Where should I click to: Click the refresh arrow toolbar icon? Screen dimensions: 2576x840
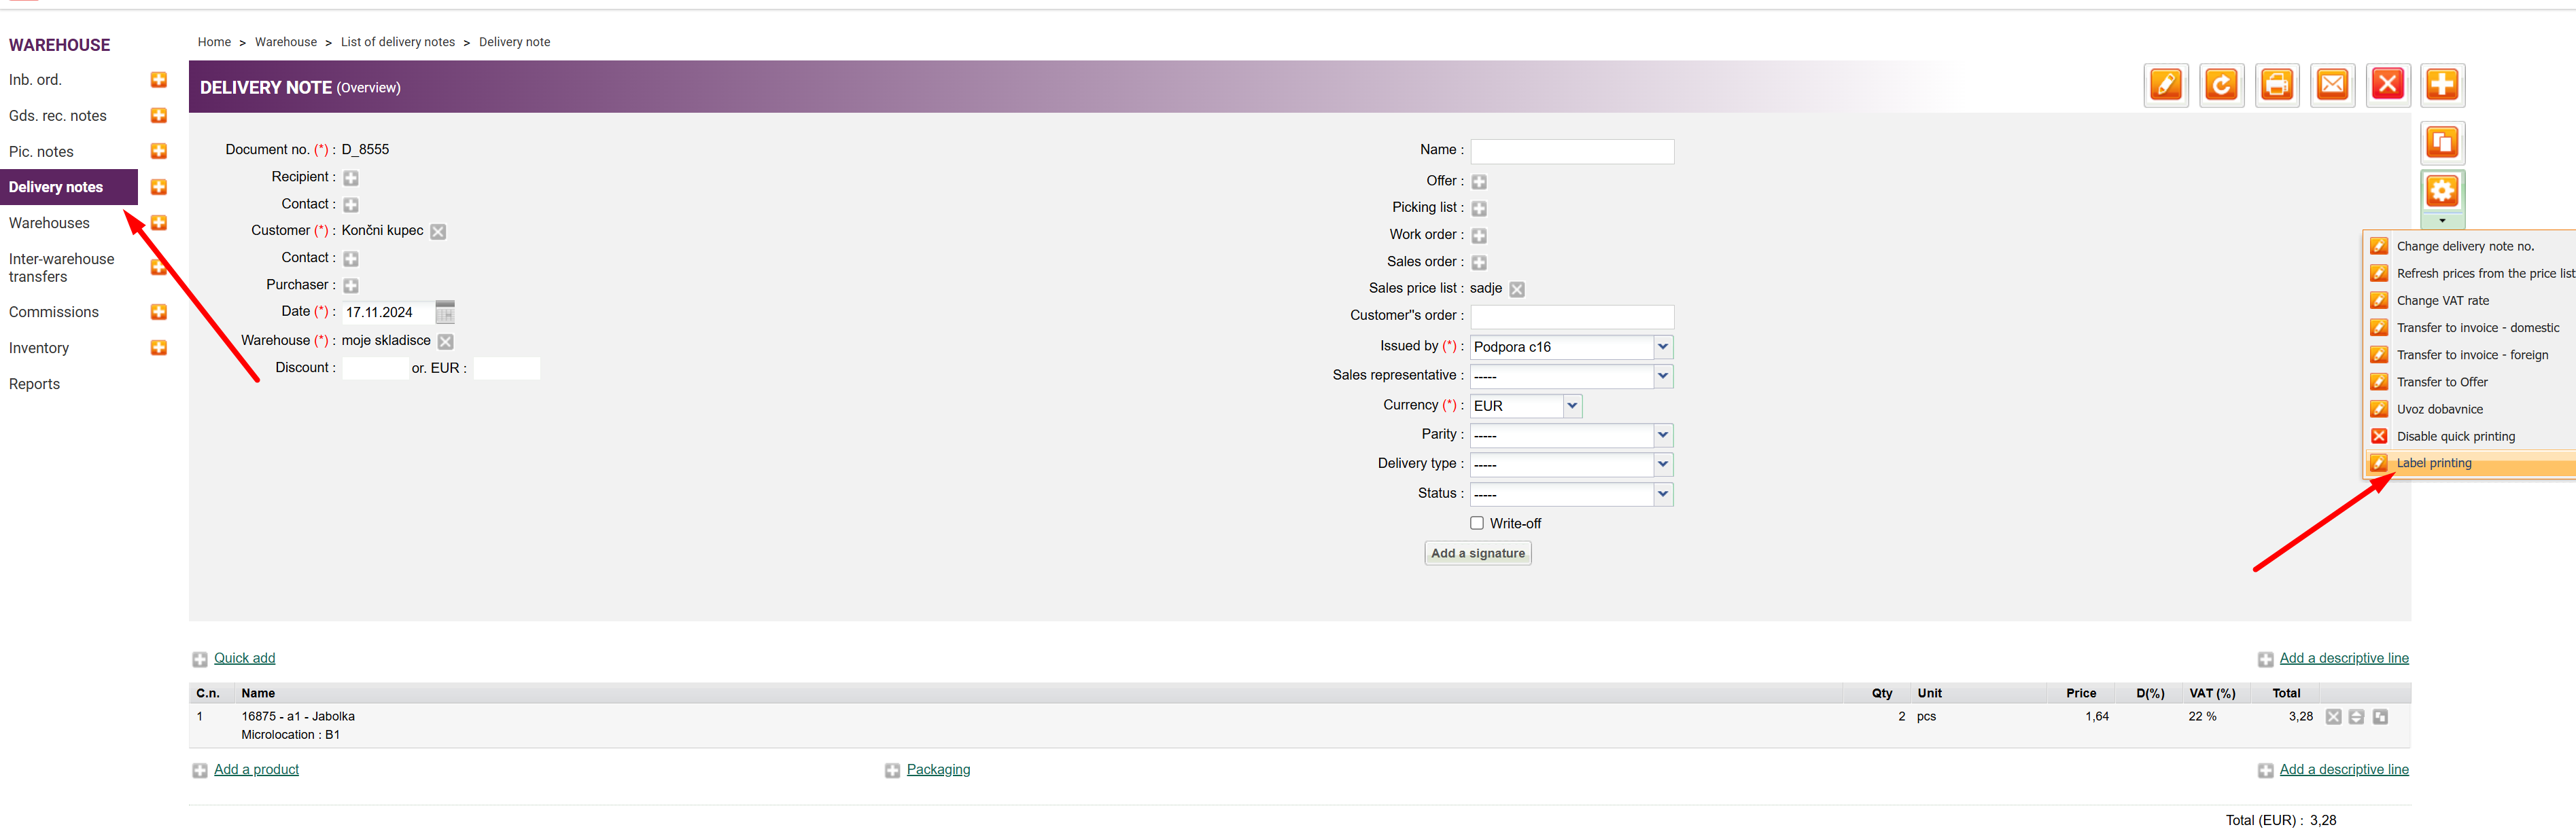tap(2221, 85)
